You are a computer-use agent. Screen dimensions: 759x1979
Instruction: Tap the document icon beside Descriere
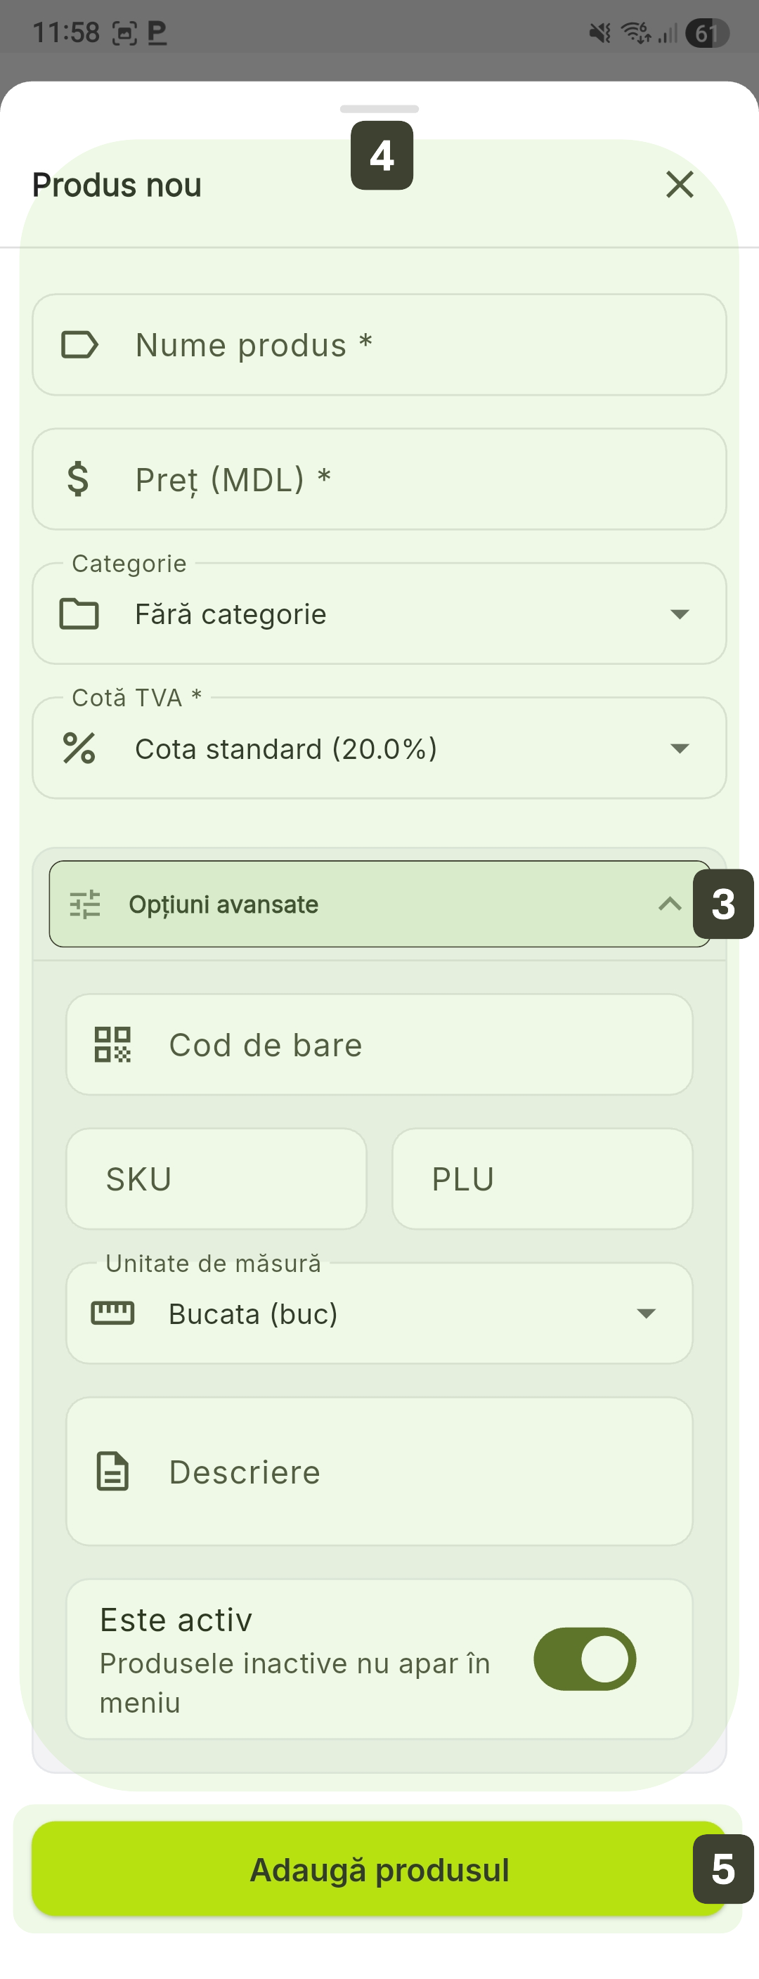112,1471
